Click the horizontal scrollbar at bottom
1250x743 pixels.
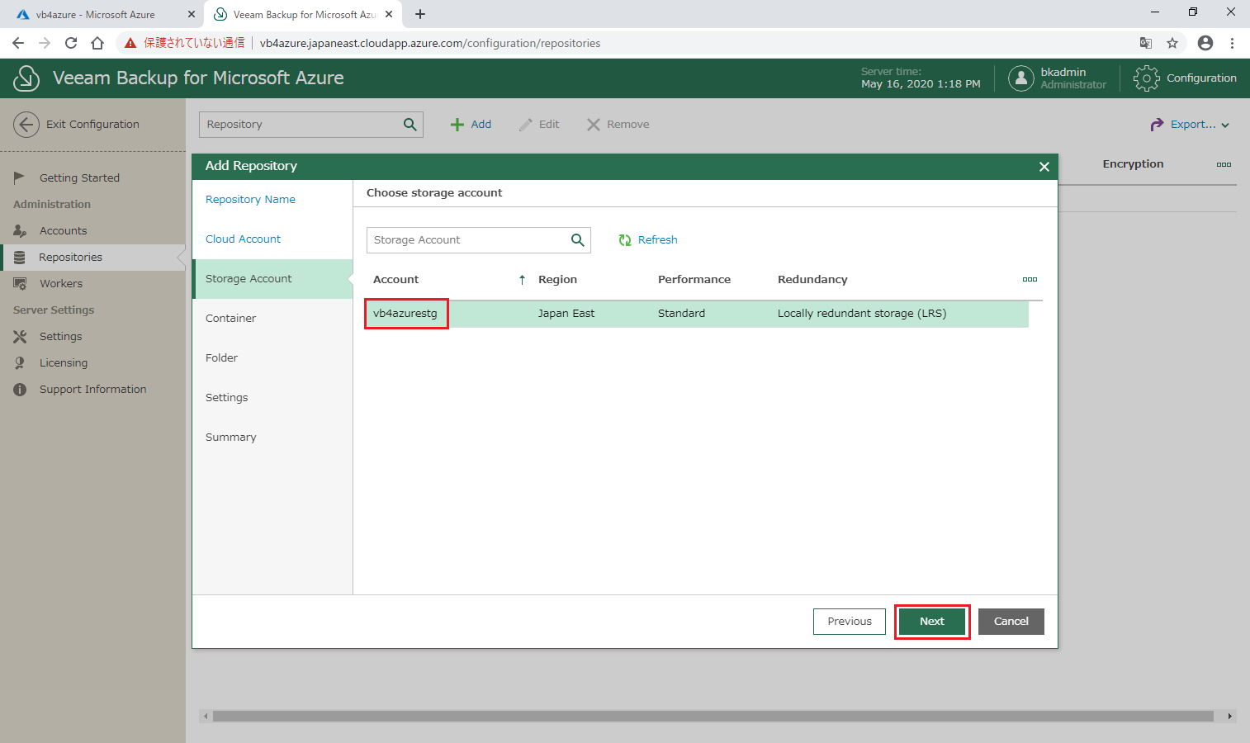(713, 717)
